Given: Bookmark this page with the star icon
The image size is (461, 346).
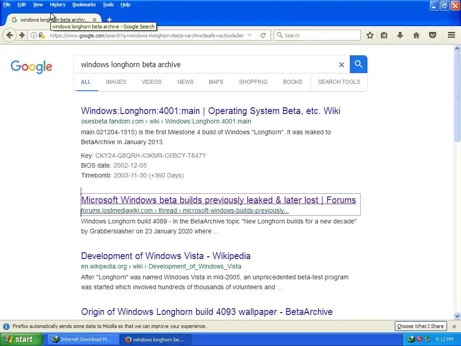Looking at the screenshot, I should click(370, 35).
